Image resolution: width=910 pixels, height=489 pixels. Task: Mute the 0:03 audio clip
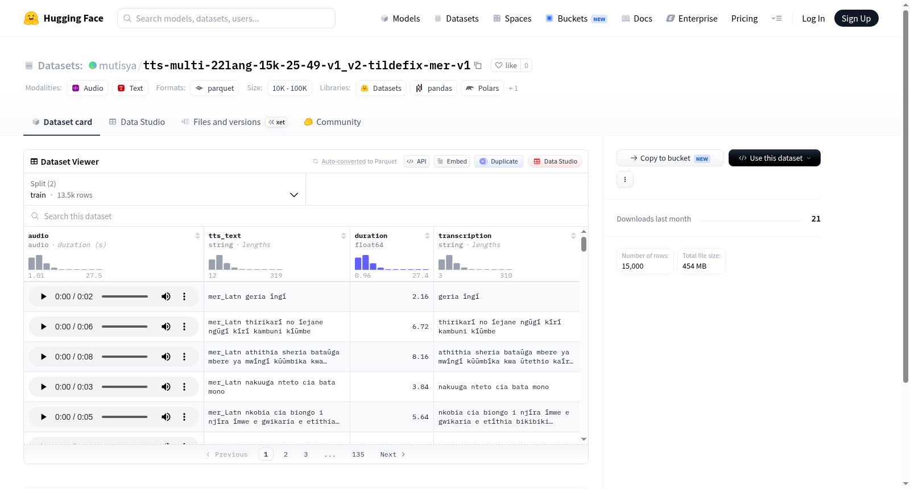[x=166, y=387]
